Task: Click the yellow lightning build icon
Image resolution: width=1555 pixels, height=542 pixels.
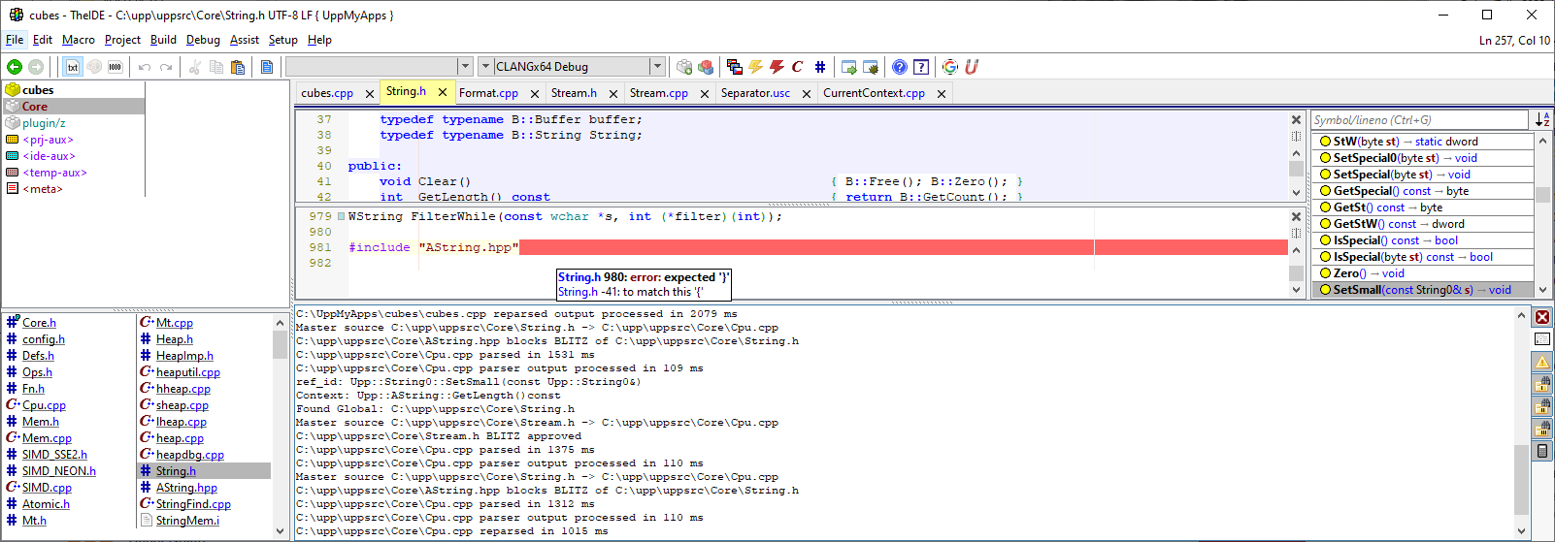Action: pos(755,67)
